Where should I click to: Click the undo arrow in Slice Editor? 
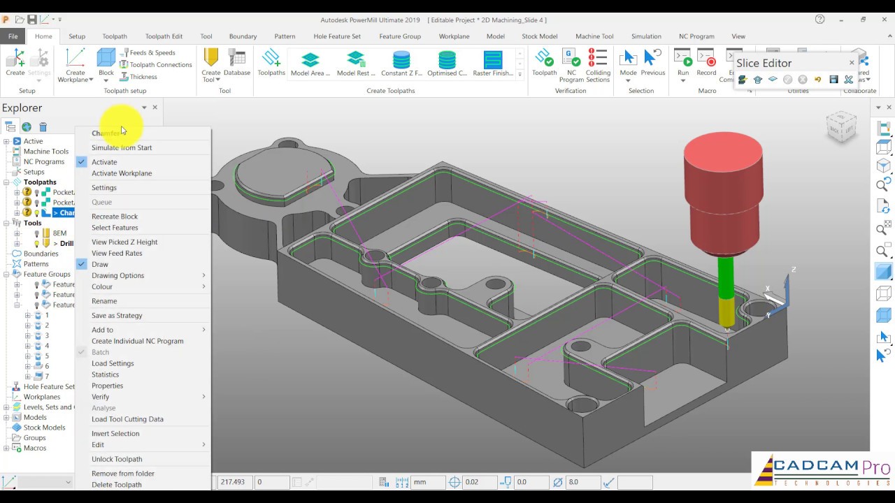(x=817, y=80)
